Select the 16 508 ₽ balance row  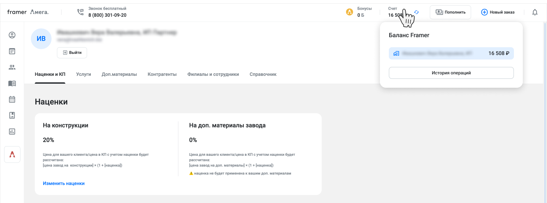pyautogui.click(x=451, y=53)
